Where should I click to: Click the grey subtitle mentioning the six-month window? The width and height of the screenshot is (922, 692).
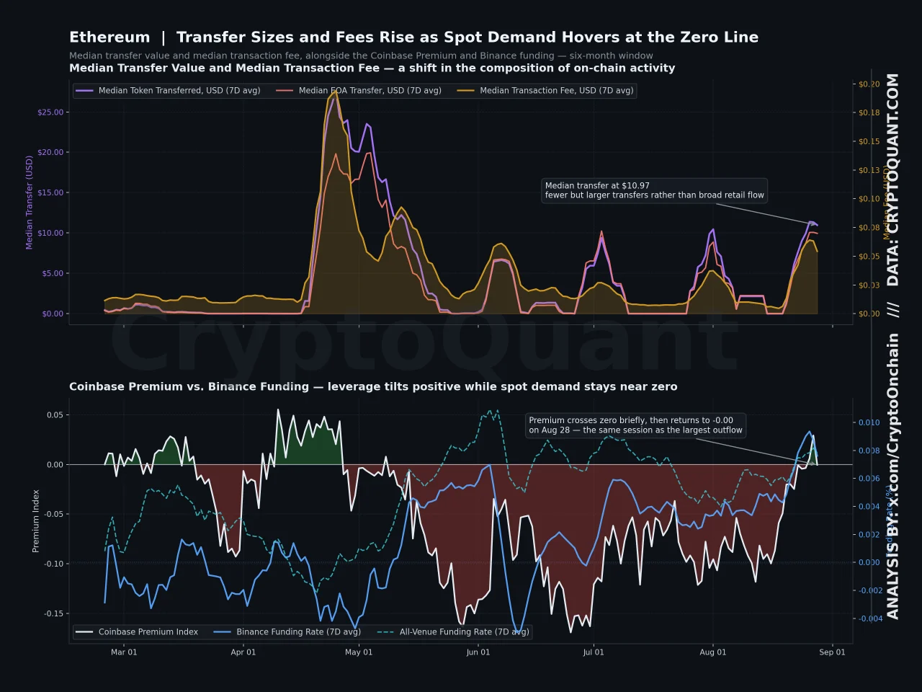pos(361,56)
